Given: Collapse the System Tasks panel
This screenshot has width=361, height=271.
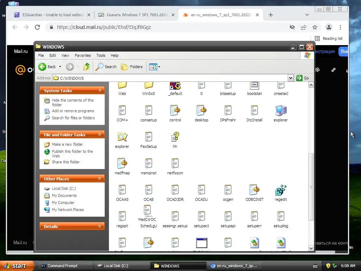Looking at the screenshot, I should [100, 90].
